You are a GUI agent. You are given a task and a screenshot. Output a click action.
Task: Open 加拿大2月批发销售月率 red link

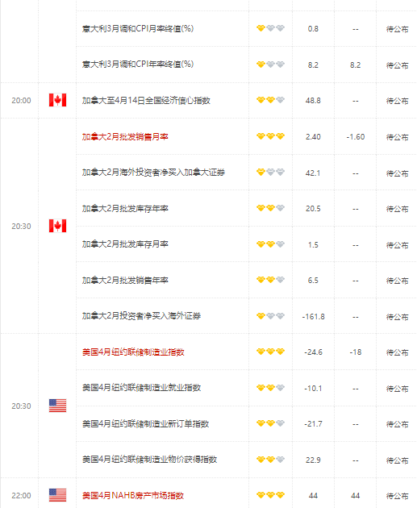pyautogui.click(x=125, y=137)
